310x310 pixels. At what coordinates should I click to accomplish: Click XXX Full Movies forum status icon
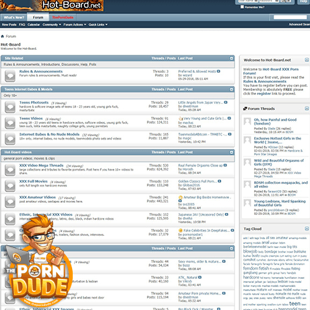click(x=10, y=185)
